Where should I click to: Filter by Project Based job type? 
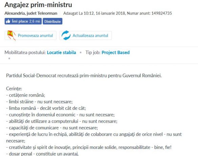pyautogui.click(x=115, y=52)
